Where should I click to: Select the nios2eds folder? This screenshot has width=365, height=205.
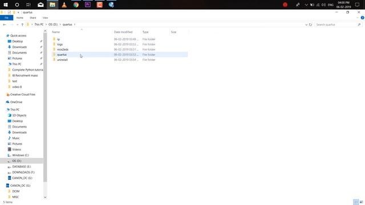click(x=63, y=50)
